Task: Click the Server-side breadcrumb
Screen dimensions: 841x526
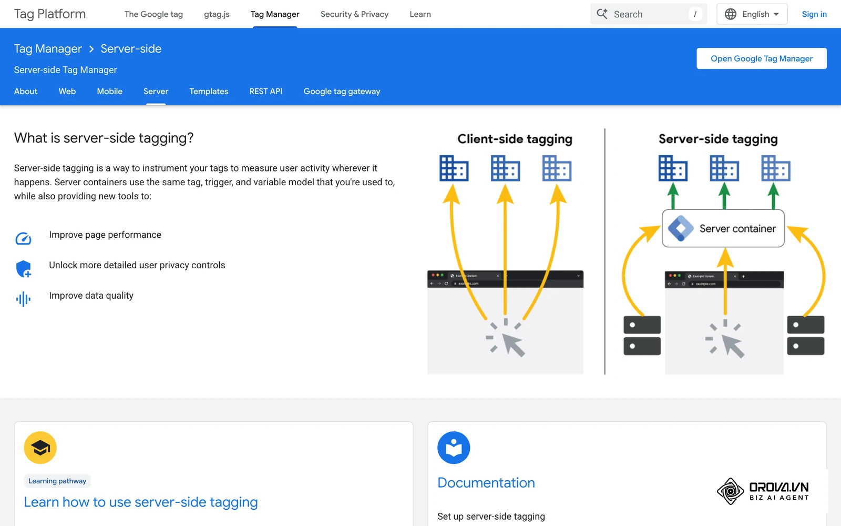Action: 131,49
